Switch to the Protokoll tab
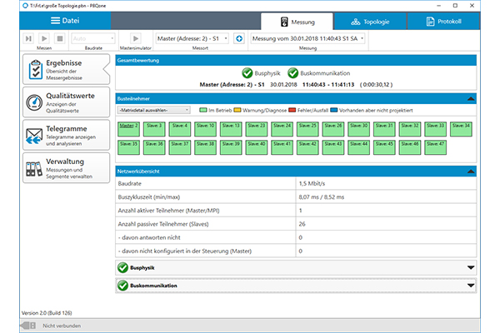The width and height of the screenshot is (500, 333). [443, 22]
